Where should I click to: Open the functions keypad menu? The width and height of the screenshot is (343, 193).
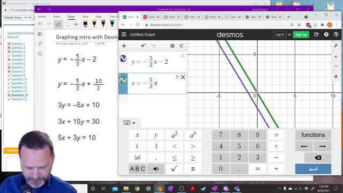coord(313,135)
